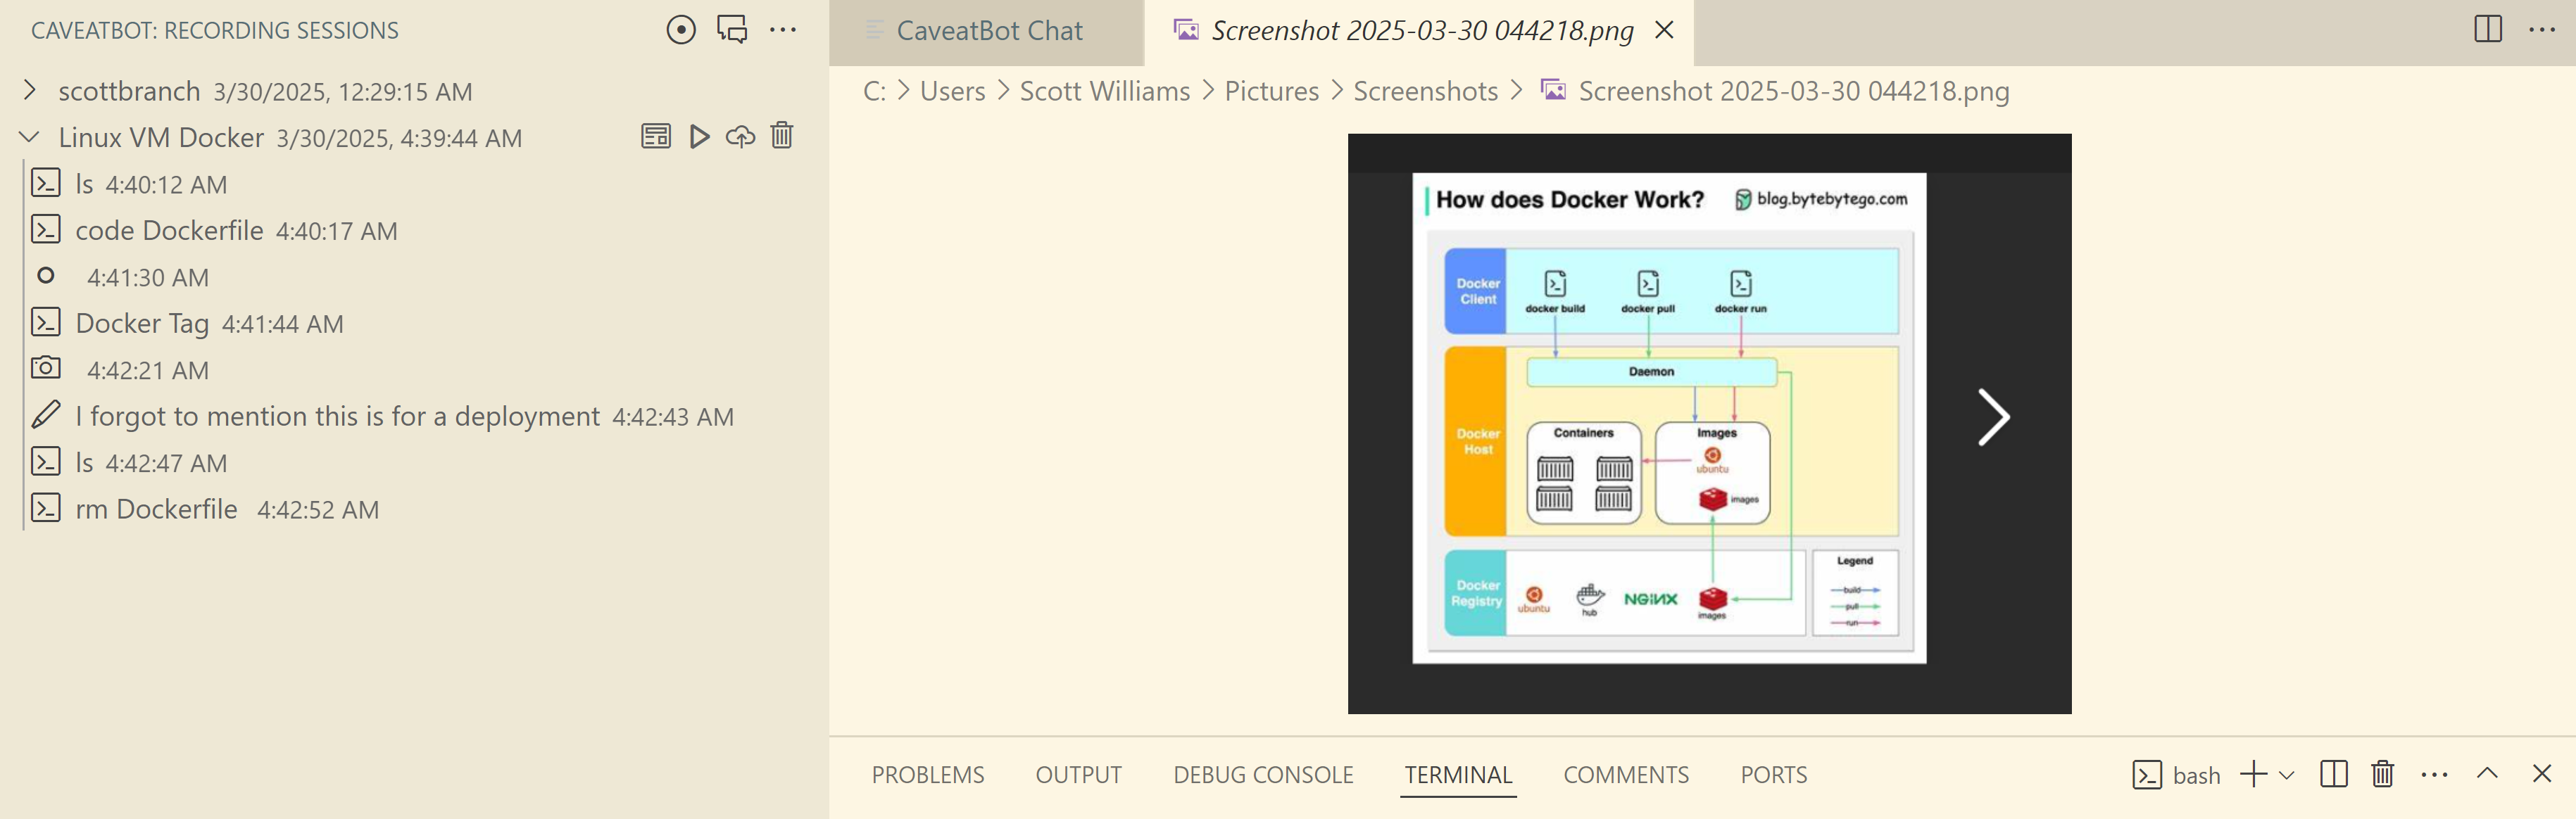Open the session editor layout icon

[x=656, y=137]
